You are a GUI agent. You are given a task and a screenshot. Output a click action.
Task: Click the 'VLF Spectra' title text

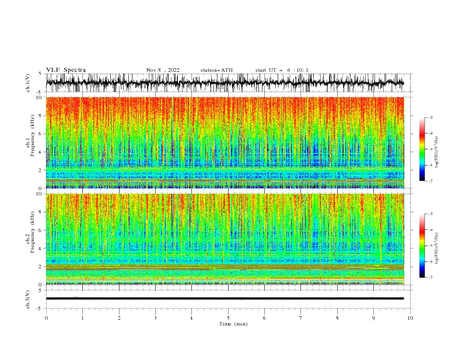[66, 70]
